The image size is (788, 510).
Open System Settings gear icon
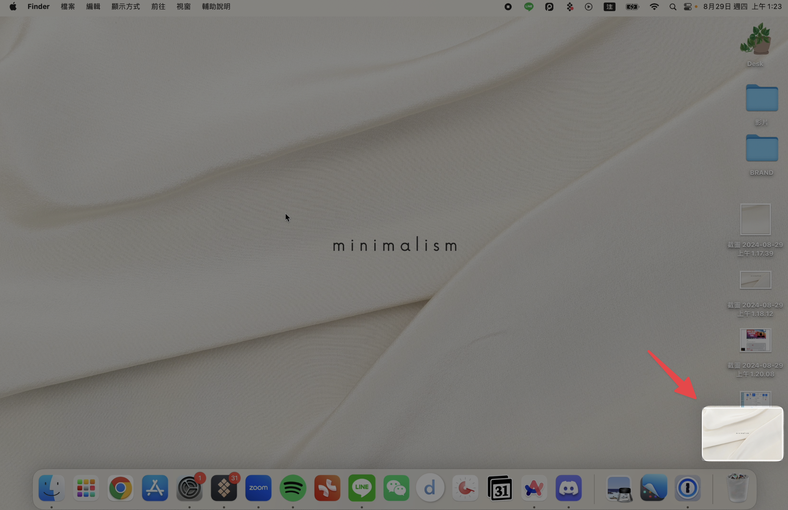click(x=189, y=488)
